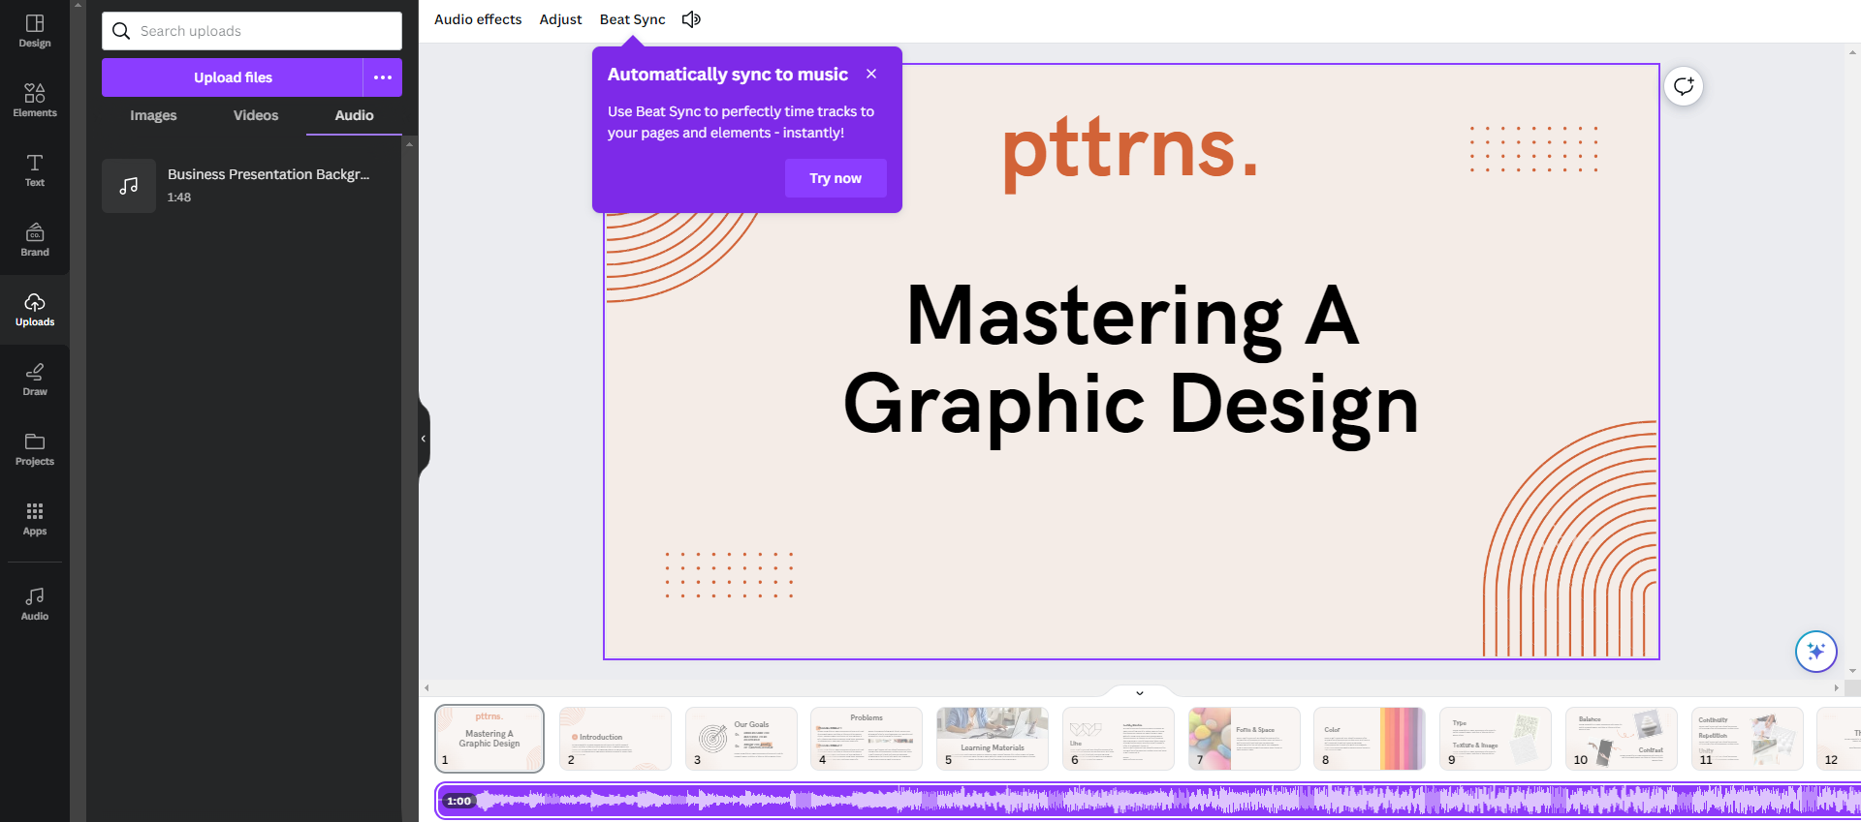Image resolution: width=1861 pixels, height=822 pixels.
Task: Click the music note icon of audio file
Action: click(x=129, y=186)
